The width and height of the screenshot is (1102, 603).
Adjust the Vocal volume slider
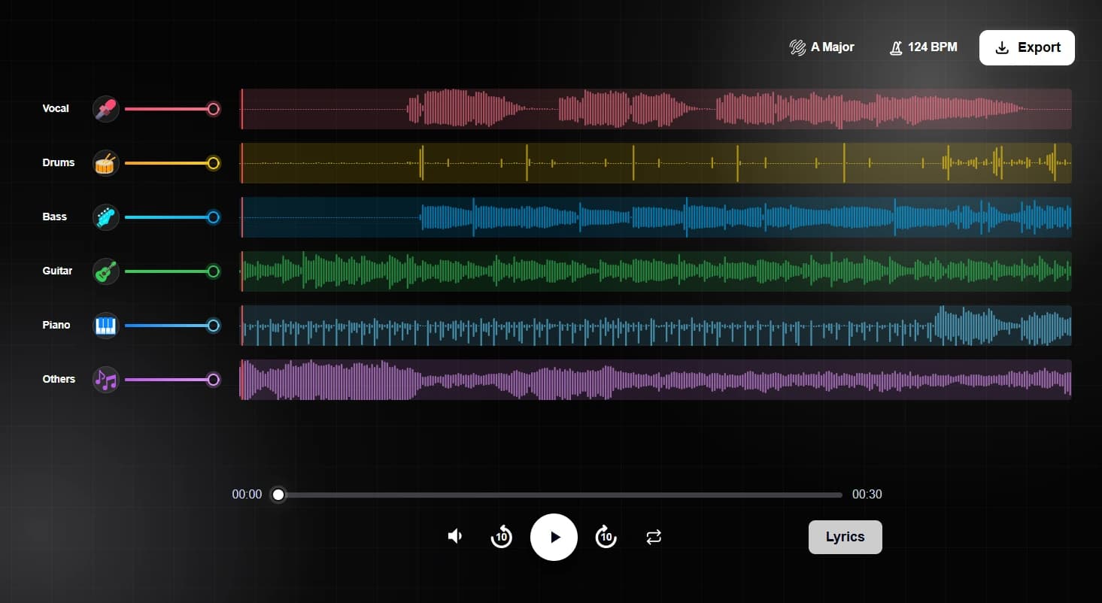172,109
